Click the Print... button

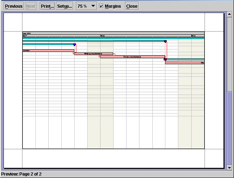[47, 6]
